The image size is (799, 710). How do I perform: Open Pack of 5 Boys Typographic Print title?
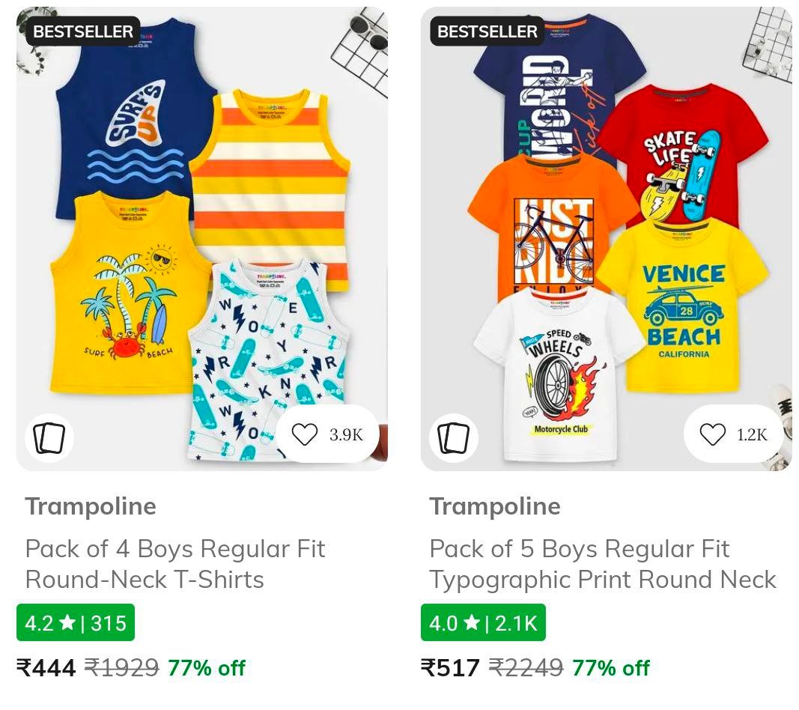point(603,564)
